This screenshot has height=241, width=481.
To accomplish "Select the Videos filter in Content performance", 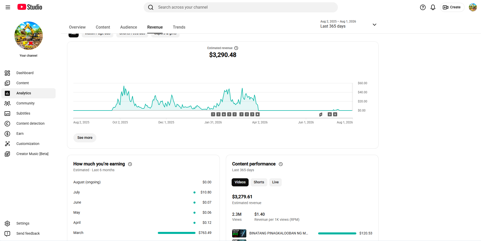I will 240,182.
